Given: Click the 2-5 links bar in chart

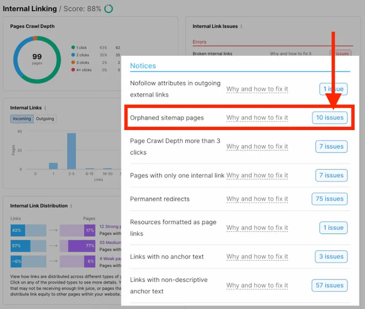Looking at the screenshot, I should 72,151.
